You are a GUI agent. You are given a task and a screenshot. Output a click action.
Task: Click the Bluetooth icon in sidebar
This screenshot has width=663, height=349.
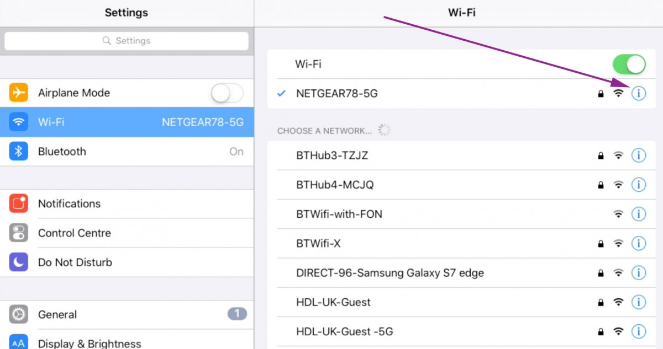[x=19, y=151]
